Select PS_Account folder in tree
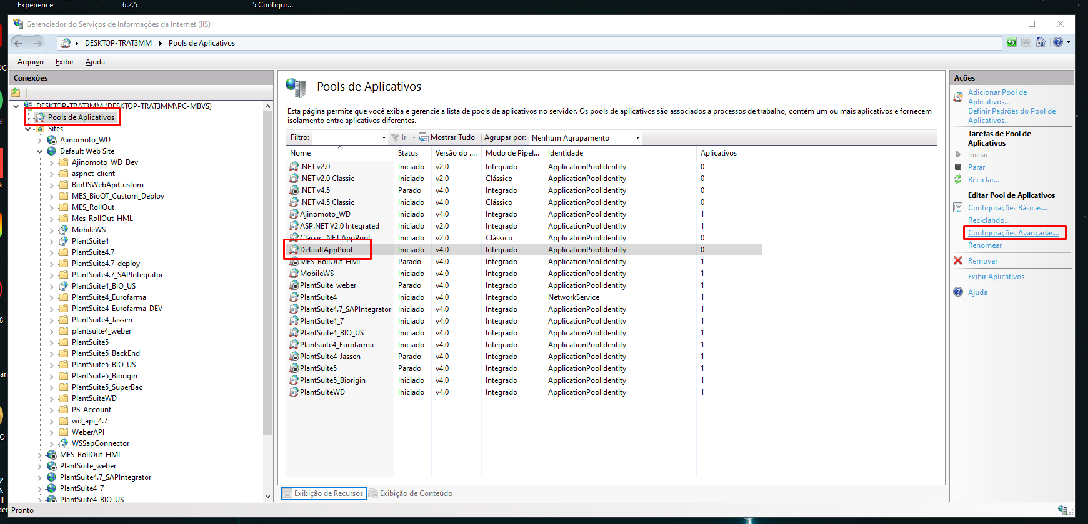This screenshot has height=524, width=1088. click(91, 410)
